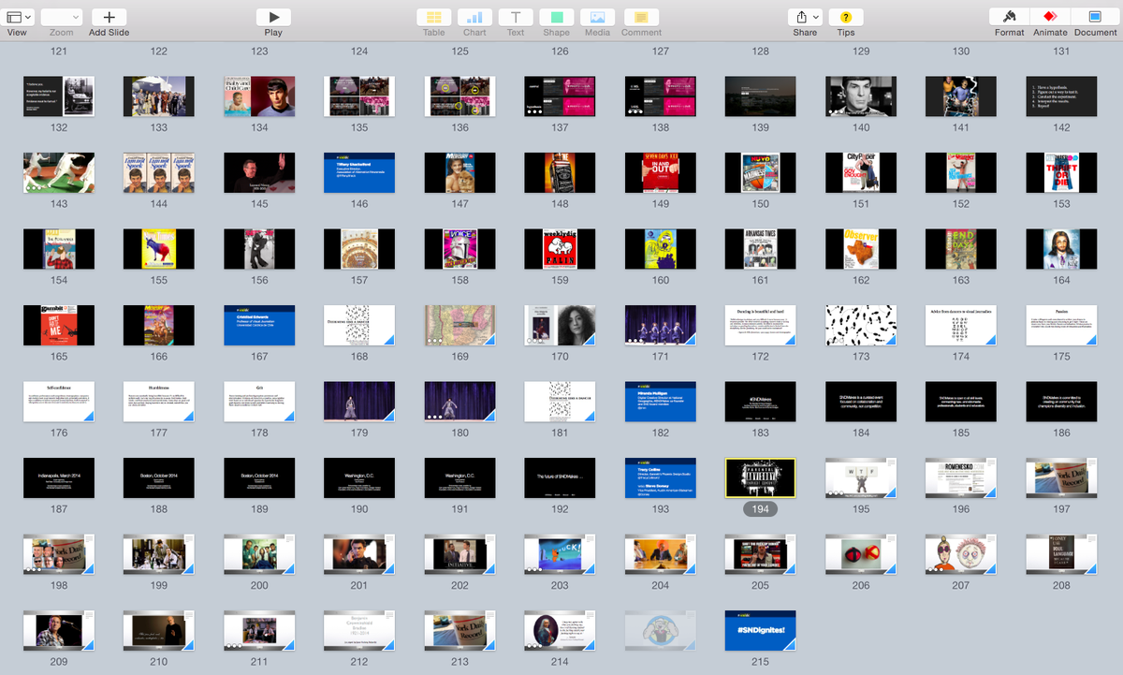The image size is (1123, 675).
Task: Select slide 170 portrait thumbnail
Action: (560, 325)
